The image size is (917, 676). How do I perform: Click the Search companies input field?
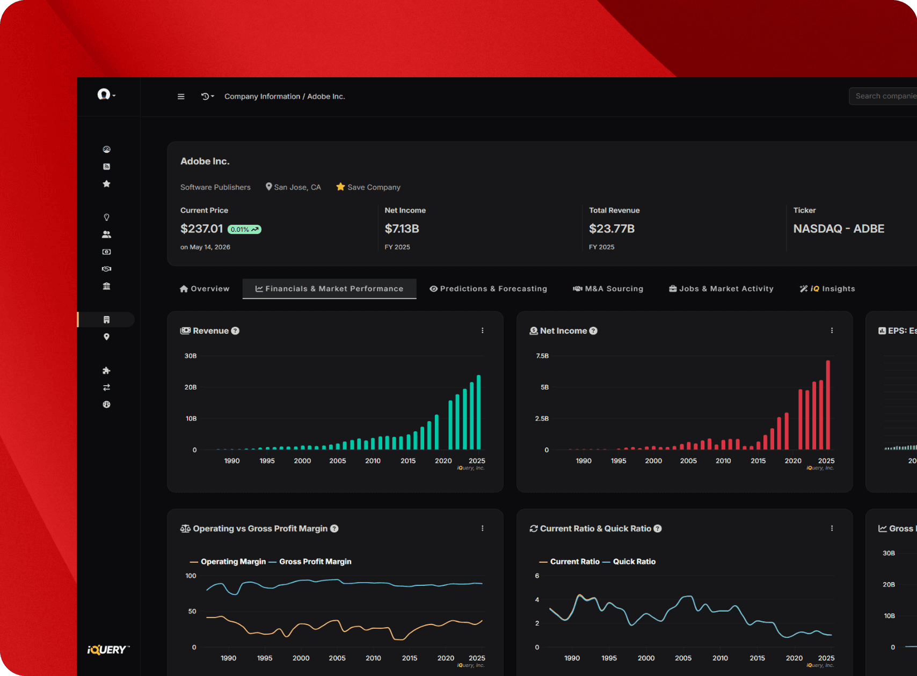point(883,96)
